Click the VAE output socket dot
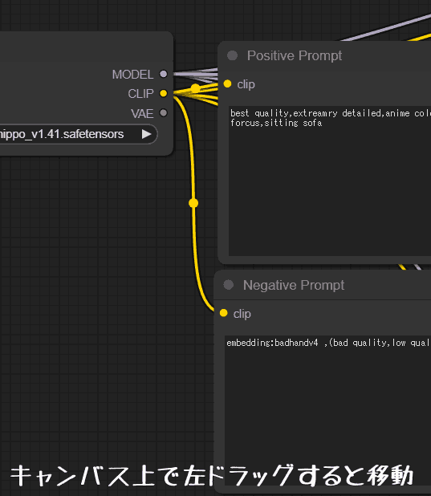Image resolution: width=431 pixels, height=496 pixels. pyautogui.click(x=163, y=113)
